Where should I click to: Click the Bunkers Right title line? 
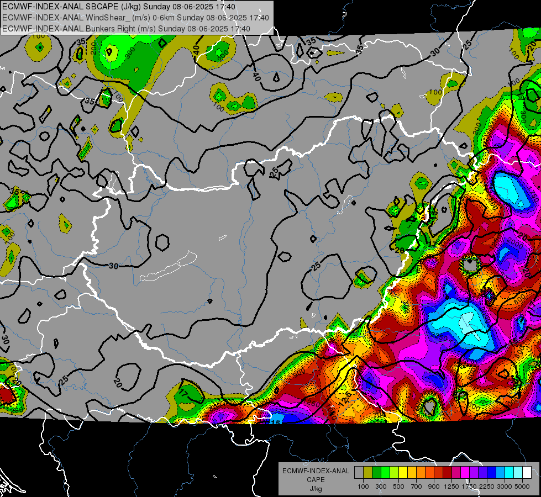click(127, 29)
